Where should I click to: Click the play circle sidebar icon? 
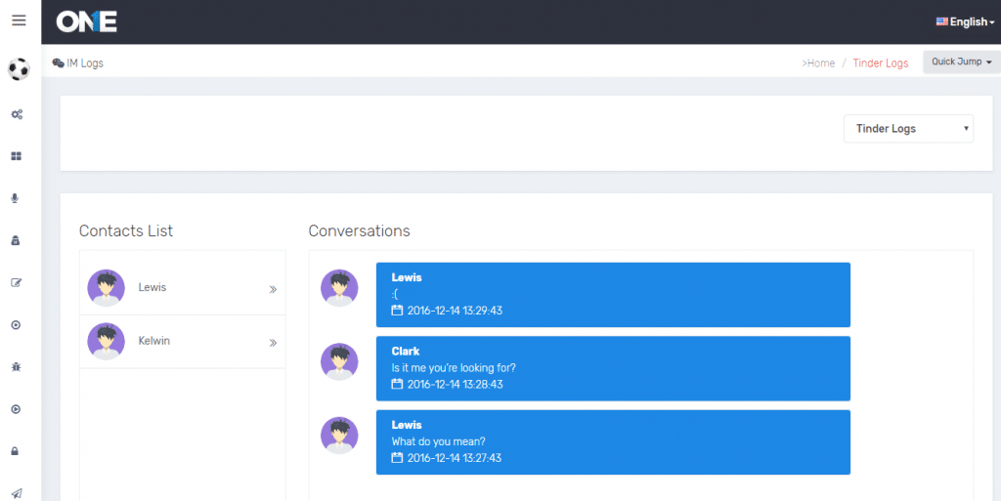pyautogui.click(x=16, y=409)
